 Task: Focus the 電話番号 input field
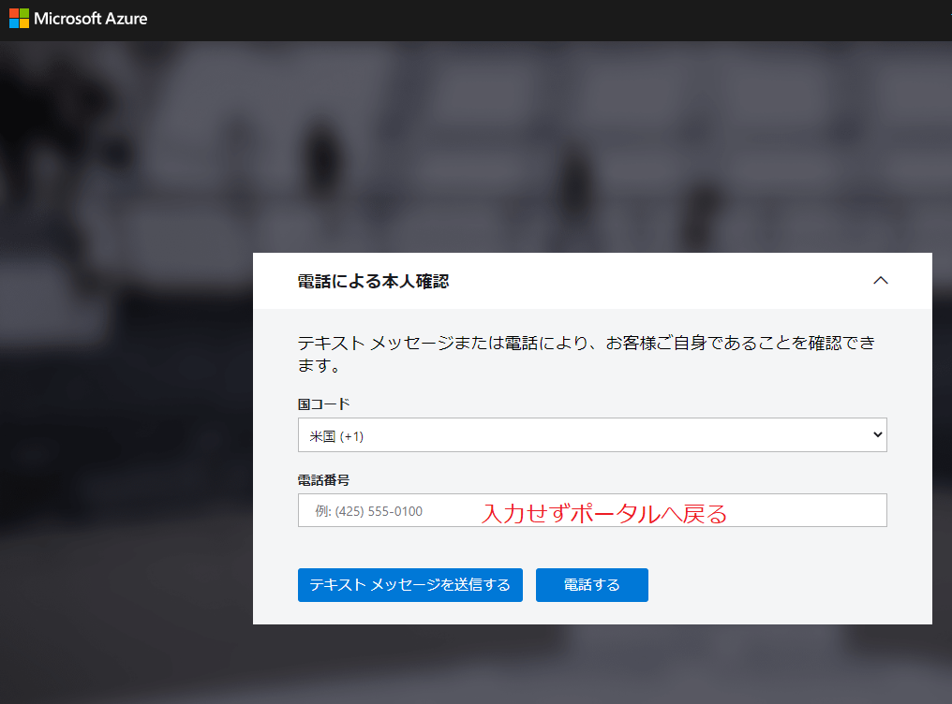592,510
